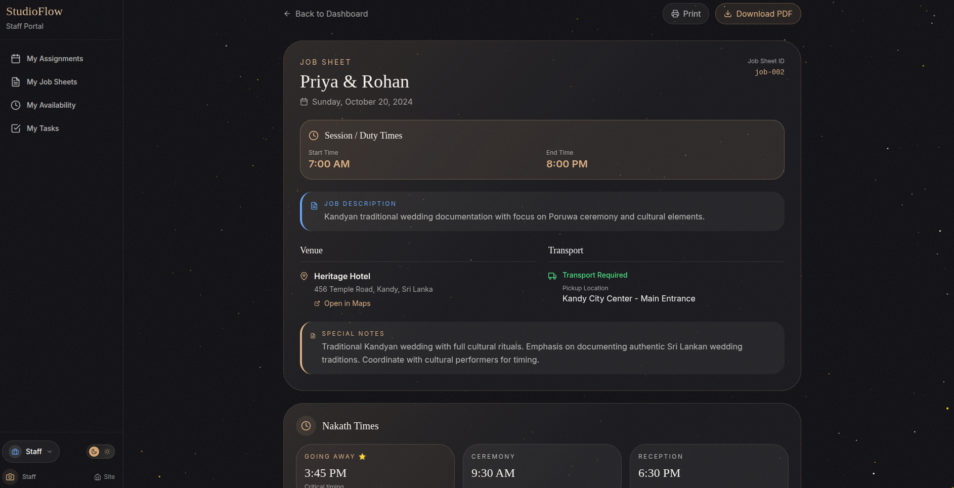Click the map pin icon beside Heritage Hotel

(304, 276)
